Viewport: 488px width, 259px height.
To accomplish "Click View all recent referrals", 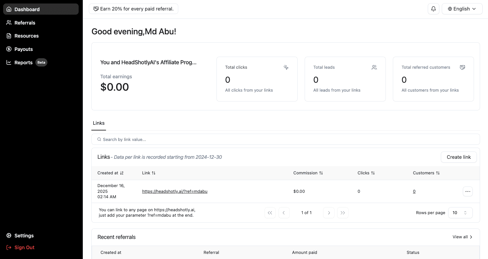I will 462,237.
